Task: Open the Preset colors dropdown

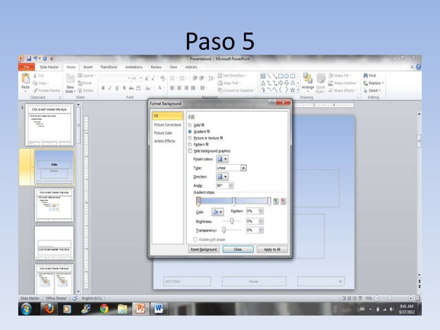Action: click(x=222, y=159)
